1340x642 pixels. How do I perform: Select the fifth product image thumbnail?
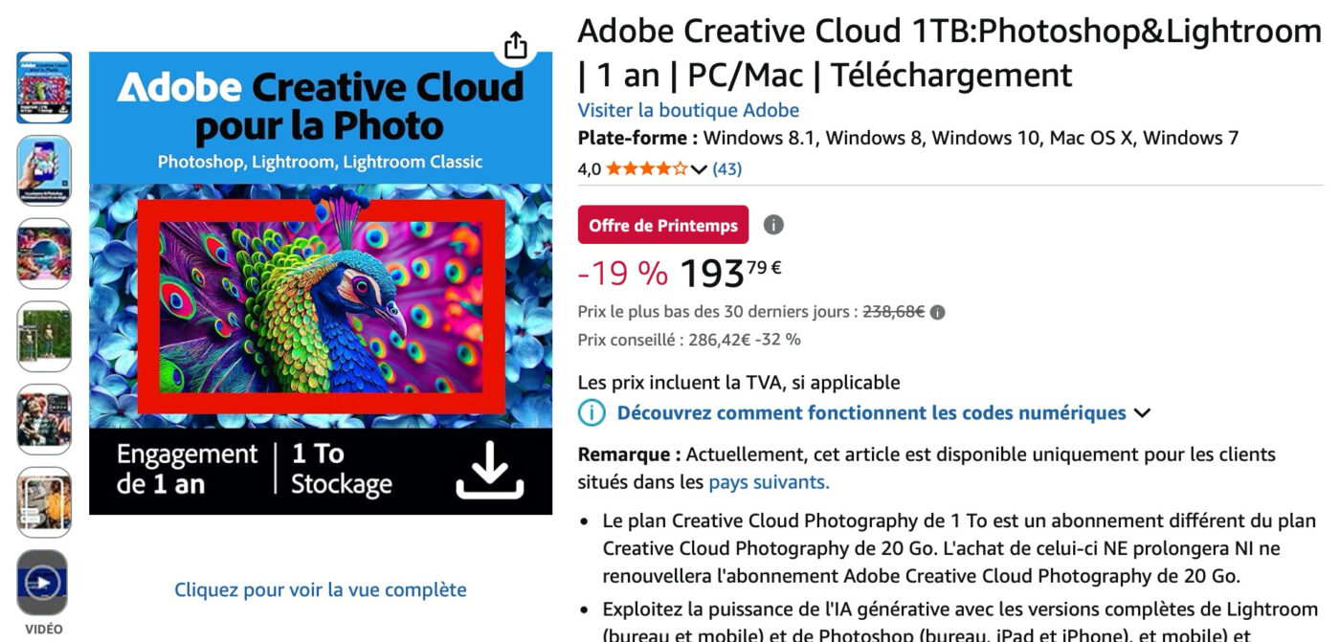[x=43, y=419]
